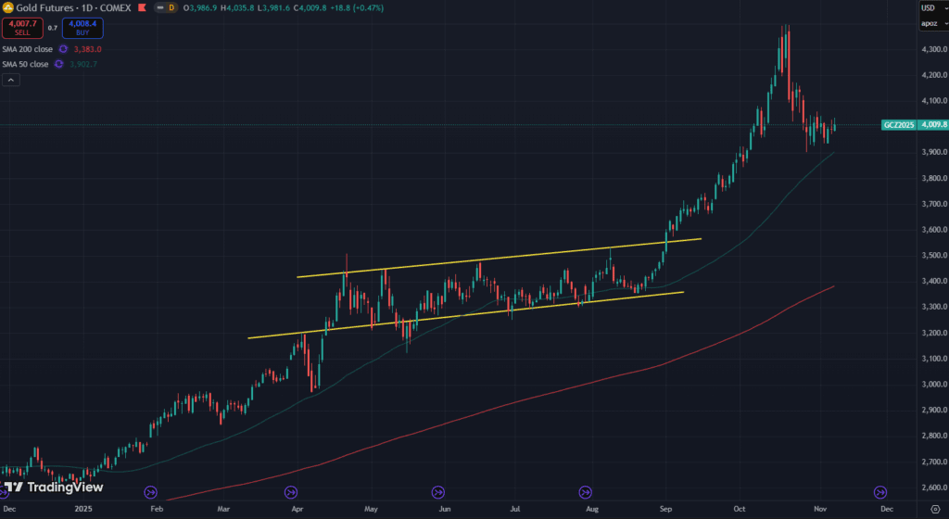Screen dimensions: 949x519
Task: Click the red flag icon beside COMEX
Action: point(141,7)
